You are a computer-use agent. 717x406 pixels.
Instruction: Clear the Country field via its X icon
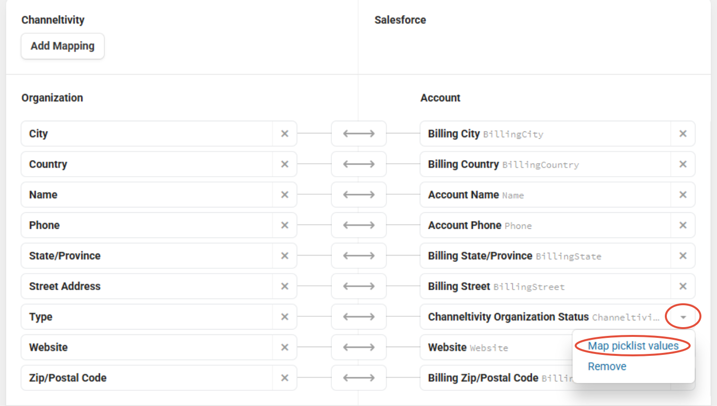tap(285, 164)
